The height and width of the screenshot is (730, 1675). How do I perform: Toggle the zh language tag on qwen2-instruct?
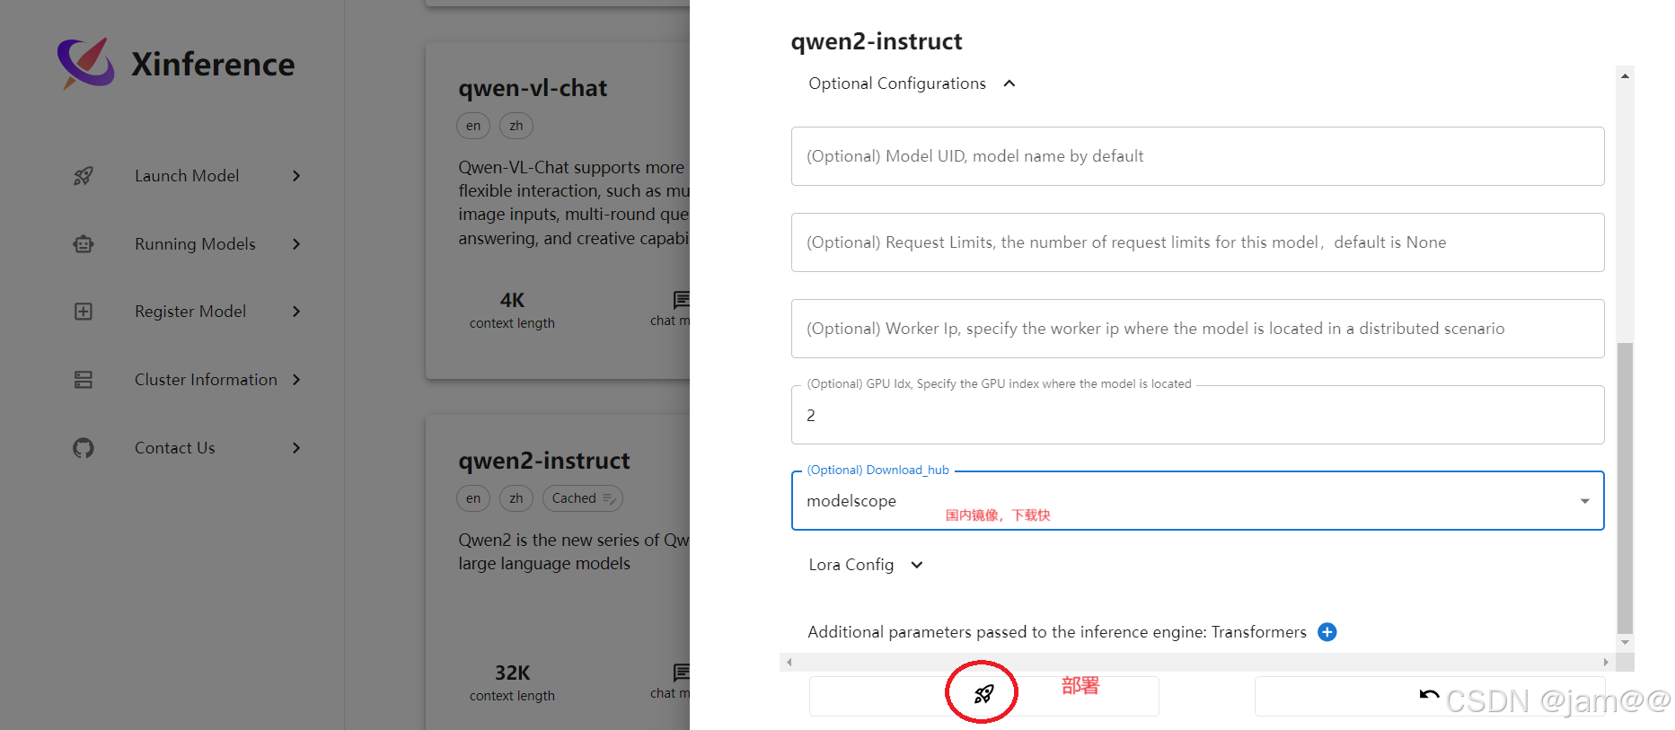[516, 498]
